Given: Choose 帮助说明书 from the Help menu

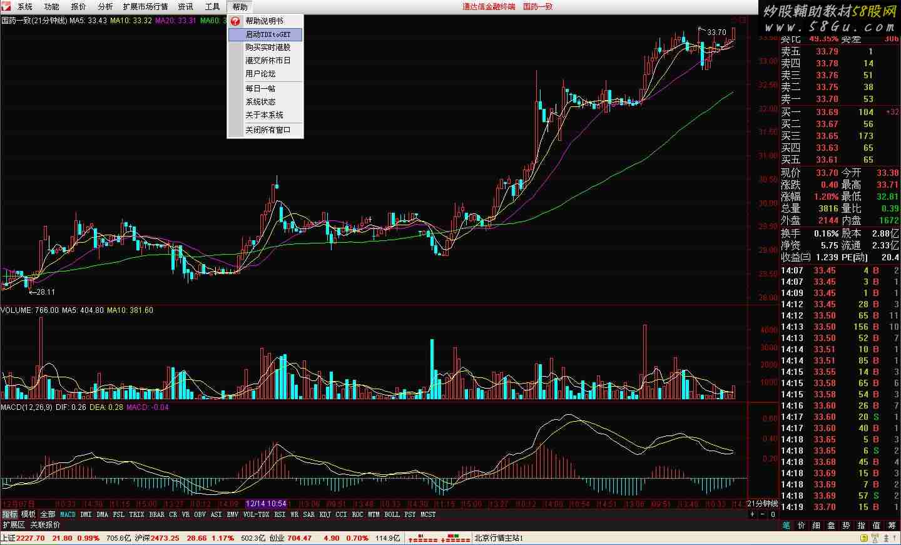Looking at the screenshot, I should (x=265, y=21).
